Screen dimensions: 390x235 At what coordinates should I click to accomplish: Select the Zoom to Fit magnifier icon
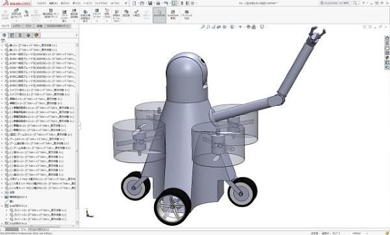pyautogui.click(x=203, y=27)
